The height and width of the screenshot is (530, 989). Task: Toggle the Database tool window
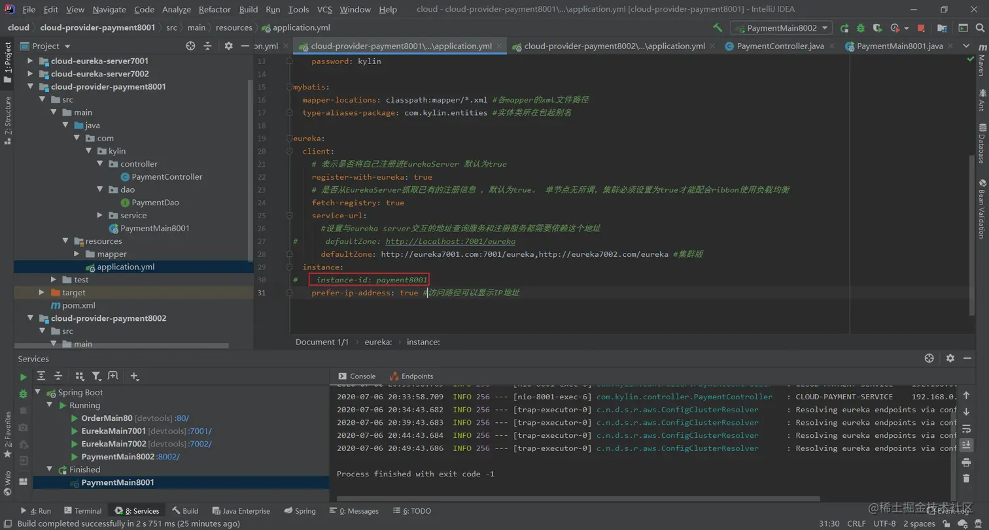tap(982, 143)
